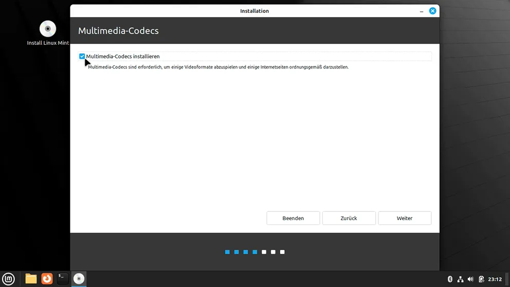This screenshot has width=510, height=287.
Task: Open the network connections tray icon
Action: click(x=460, y=279)
